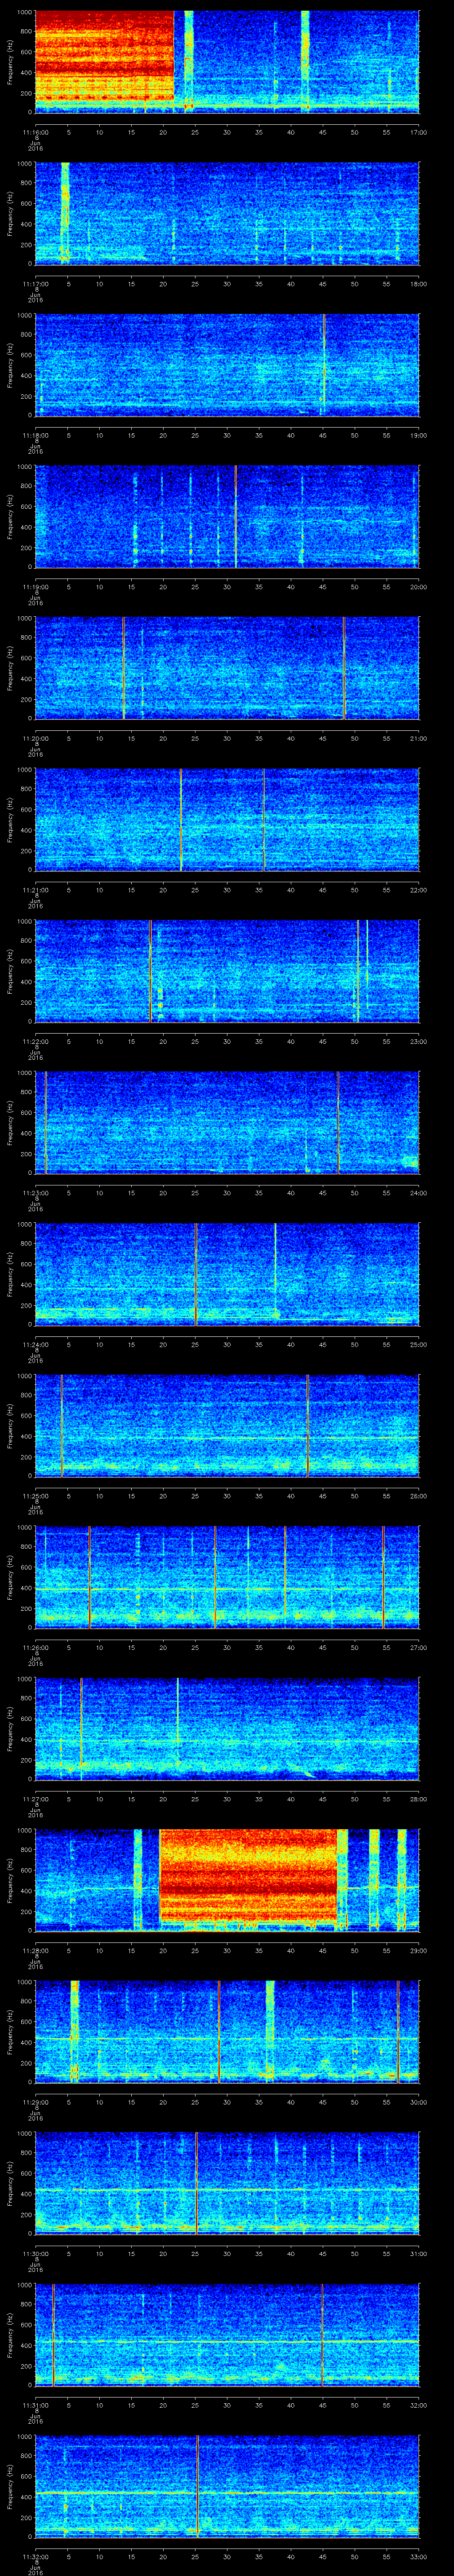This screenshot has width=454, height=2576.
Task: Click the 20:00 end time label
Action: [418, 586]
